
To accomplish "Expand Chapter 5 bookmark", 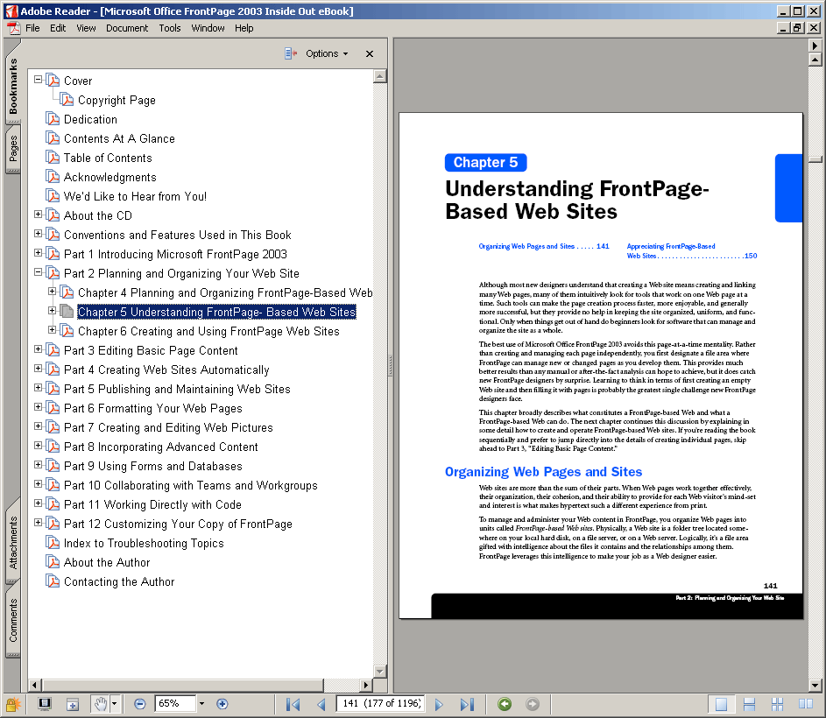I will tap(53, 311).
